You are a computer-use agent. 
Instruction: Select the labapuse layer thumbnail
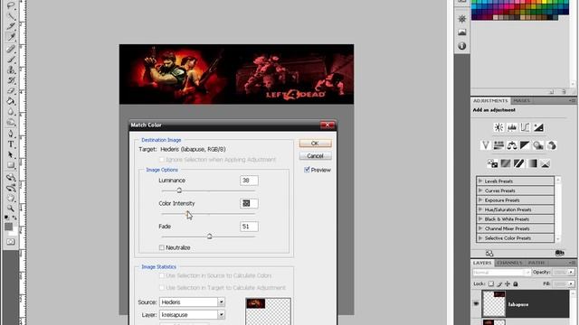pyautogui.click(x=494, y=304)
